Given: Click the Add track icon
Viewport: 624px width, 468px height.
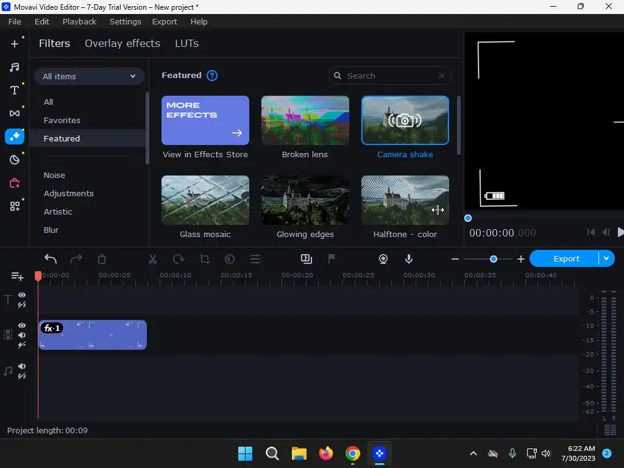Looking at the screenshot, I should pyautogui.click(x=18, y=276).
